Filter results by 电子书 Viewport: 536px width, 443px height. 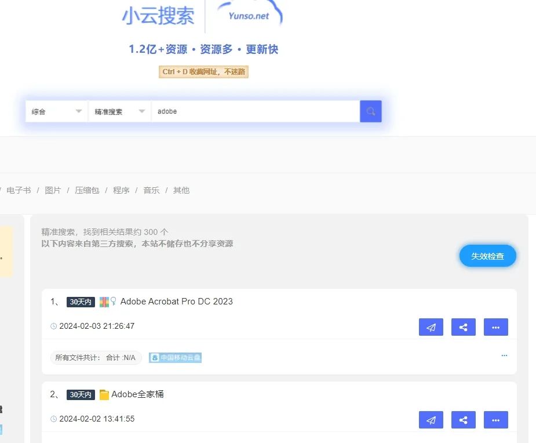[x=19, y=190]
